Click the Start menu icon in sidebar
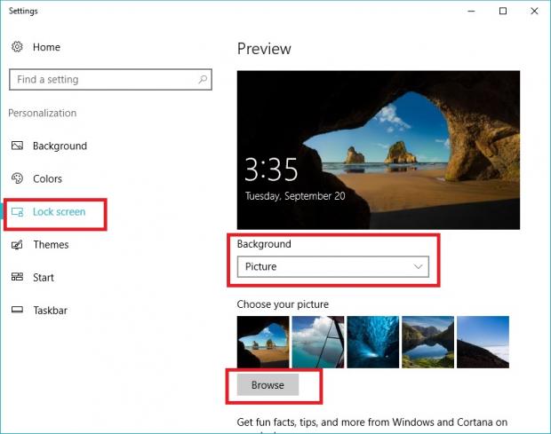Image resolution: width=551 pixels, height=434 pixels. pyautogui.click(x=17, y=277)
